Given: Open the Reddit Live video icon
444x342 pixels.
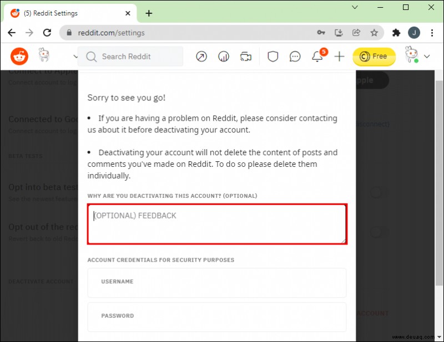Looking at the screenshot, I should (246, 57).
